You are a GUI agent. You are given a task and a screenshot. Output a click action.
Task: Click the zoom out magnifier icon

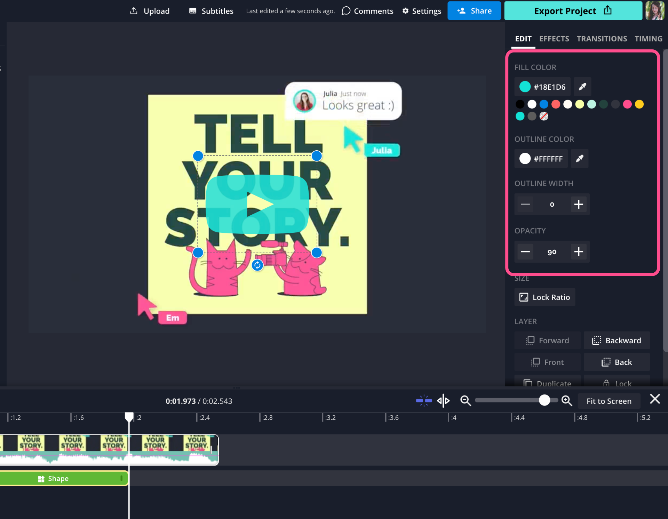point(466,401)
